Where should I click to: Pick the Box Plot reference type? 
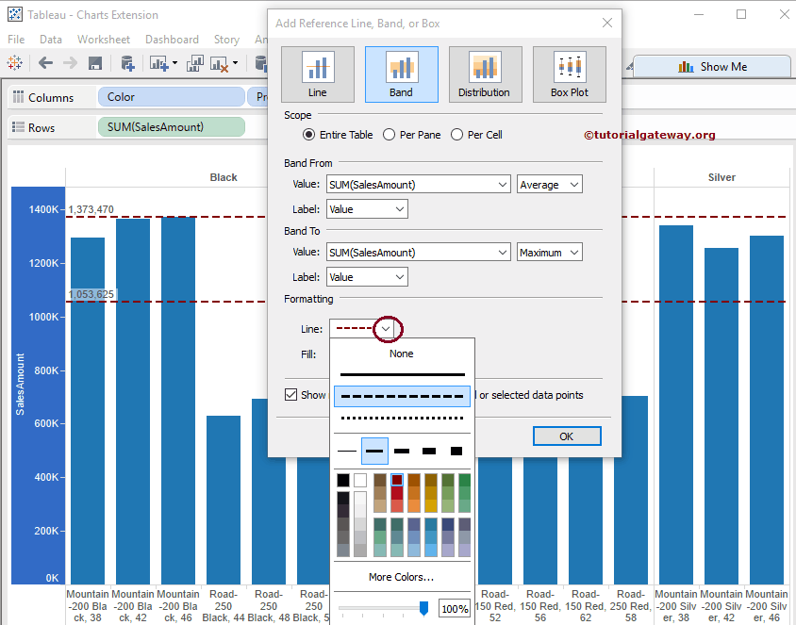pyautogui.click(x=569, y=74)
